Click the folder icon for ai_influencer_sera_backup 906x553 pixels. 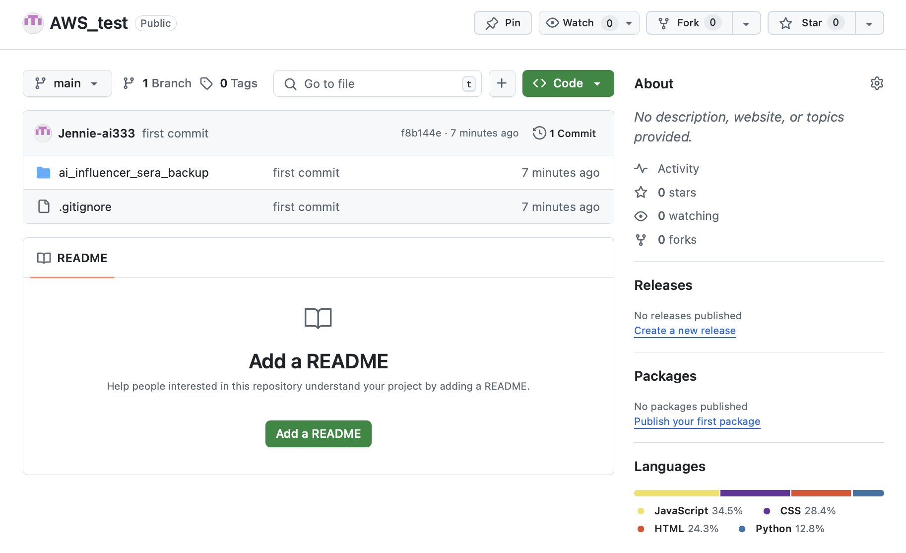44,172
